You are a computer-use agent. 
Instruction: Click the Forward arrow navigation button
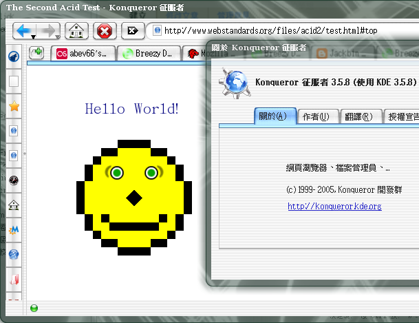[x=48, y=31]
